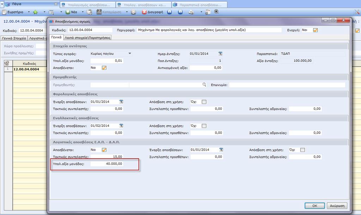This screenshot has height=215, width=361.
Task: Click Λογιστικές Τακτικός συντελεστής field 15,00
Action: point(107,156)
